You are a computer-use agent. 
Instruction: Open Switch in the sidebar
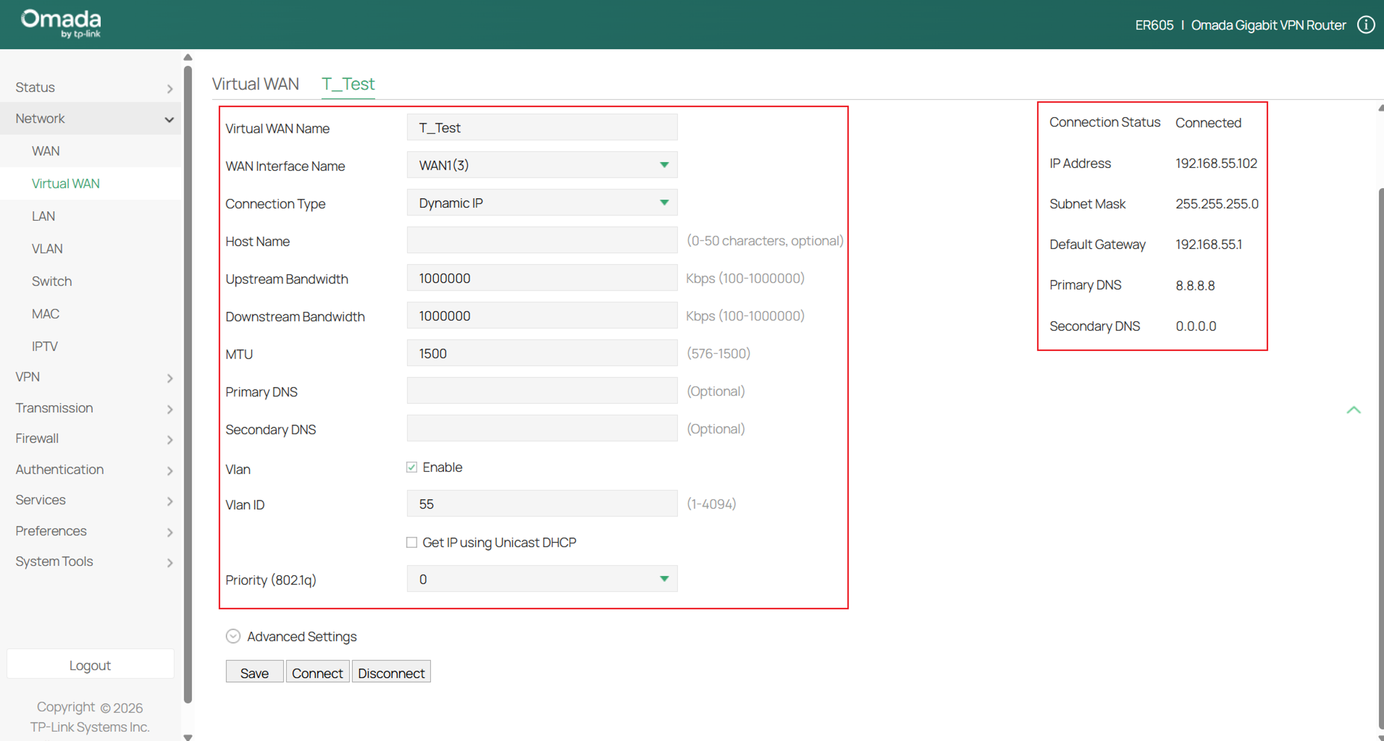91,282
